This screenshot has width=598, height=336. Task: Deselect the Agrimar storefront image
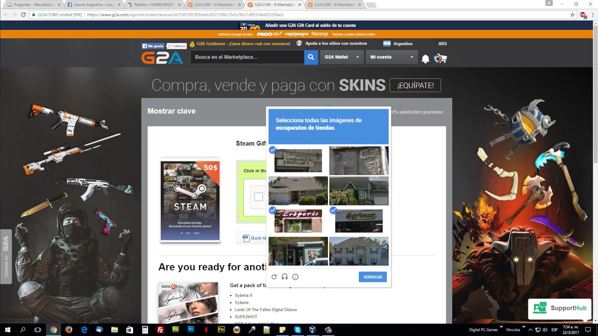click(359, 221)
